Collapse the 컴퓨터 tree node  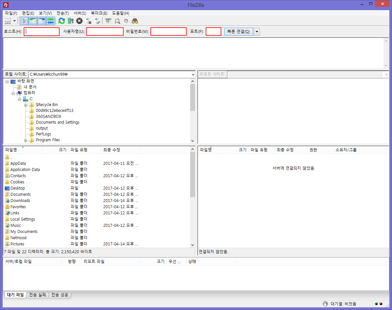13,93
